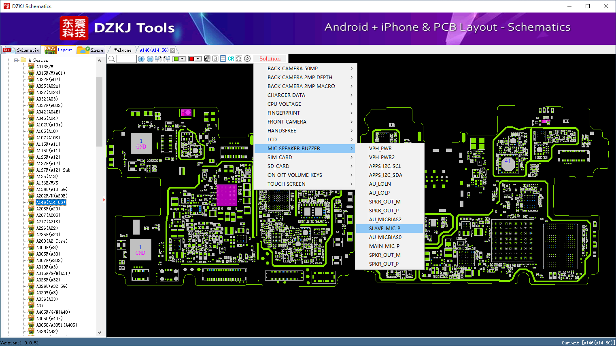Image resolution: width=616 pixels, height=346 pixels.
Task: Select the A013F/M model in the tree
Action: [x=45, y=67]
